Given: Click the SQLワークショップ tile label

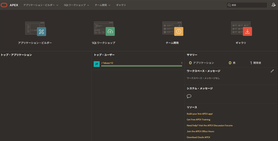Looking at the screenshot, I should coord(104,43).
